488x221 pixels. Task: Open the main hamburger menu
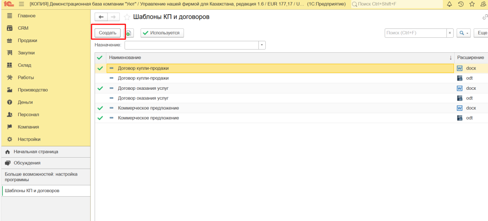click(x=21, y=4)
